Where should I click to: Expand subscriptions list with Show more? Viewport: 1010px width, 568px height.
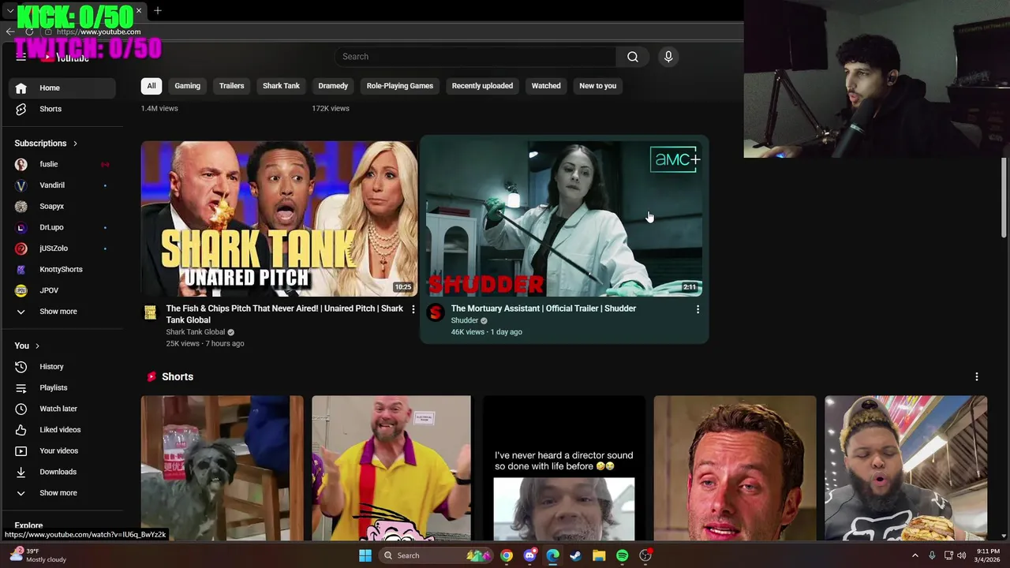[x=62, y=312]
